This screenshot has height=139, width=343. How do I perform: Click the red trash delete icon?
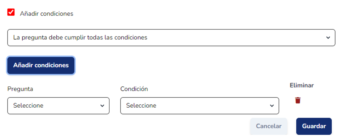click(298, 101)
